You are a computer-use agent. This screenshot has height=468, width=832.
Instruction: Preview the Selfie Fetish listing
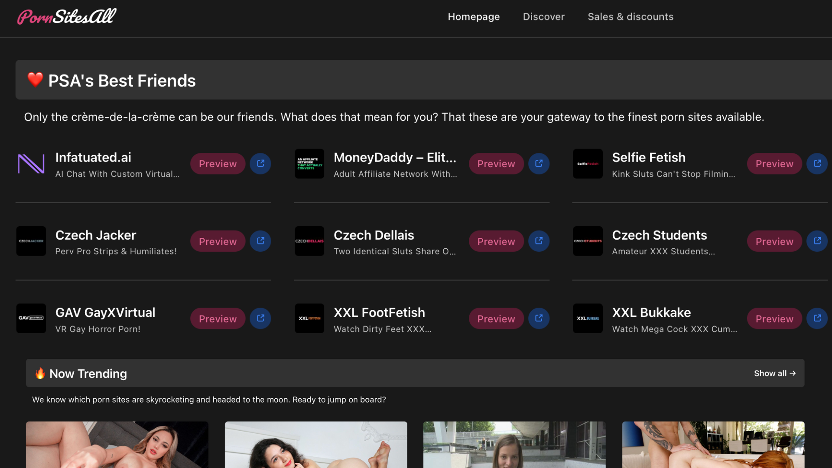click(774, 164)
